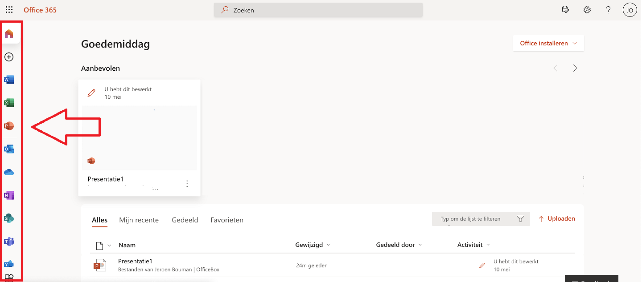Switch to the Mijn recente tab
The width and height of the screenshot is (642, 282).
[139, 220]
